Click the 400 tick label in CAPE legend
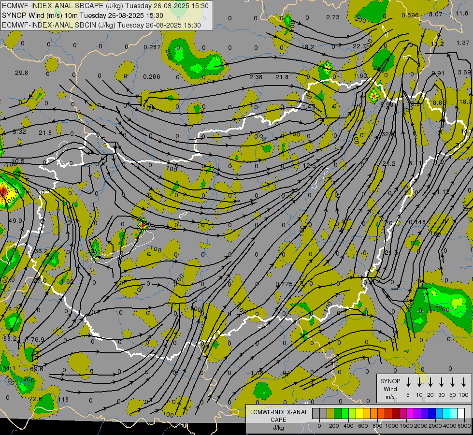Image resolution: width=473 pixels, height=435 pixels. coord(348,426)
